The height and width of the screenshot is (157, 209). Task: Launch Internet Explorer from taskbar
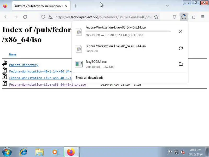[23, 152]
